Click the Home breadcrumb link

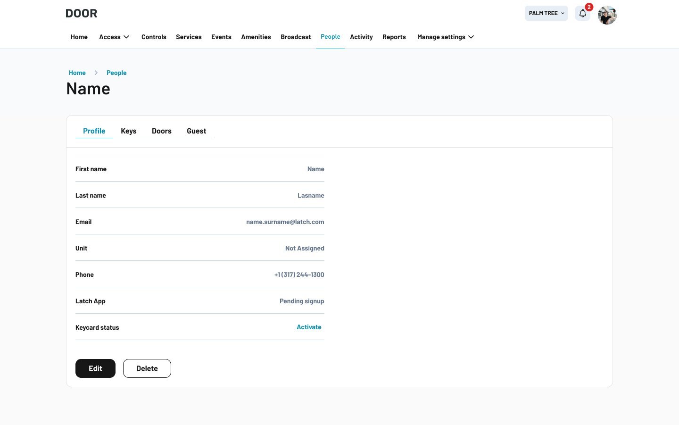pyautogui.click(x=77, y=73)
